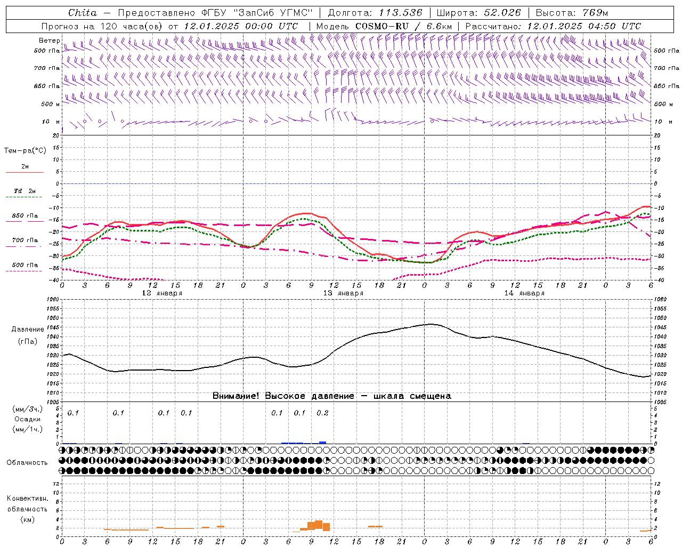This screenshot has width=682, height=546.
Task: Click the Давление panel label
Action: point(28,330)
